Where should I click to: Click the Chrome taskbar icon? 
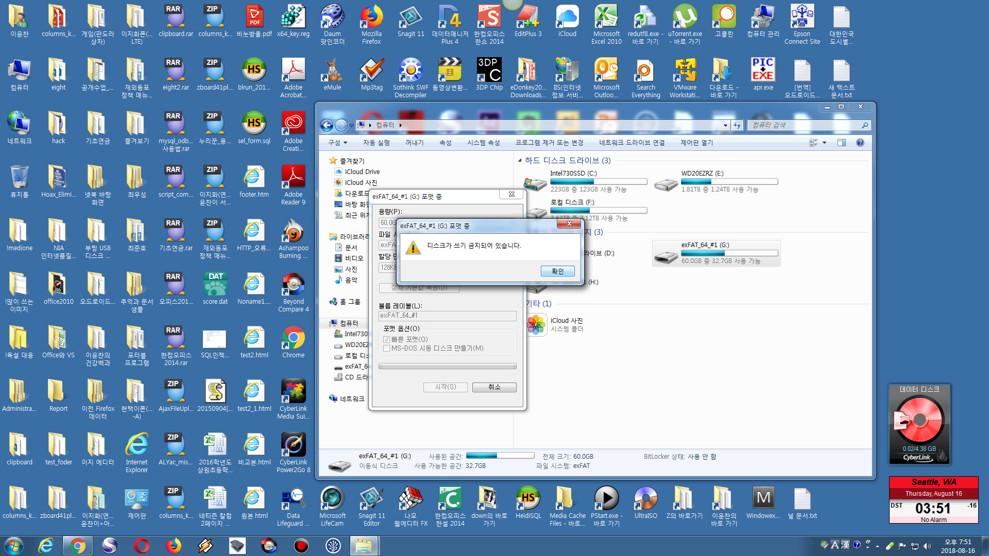click(x=77, y=546)
